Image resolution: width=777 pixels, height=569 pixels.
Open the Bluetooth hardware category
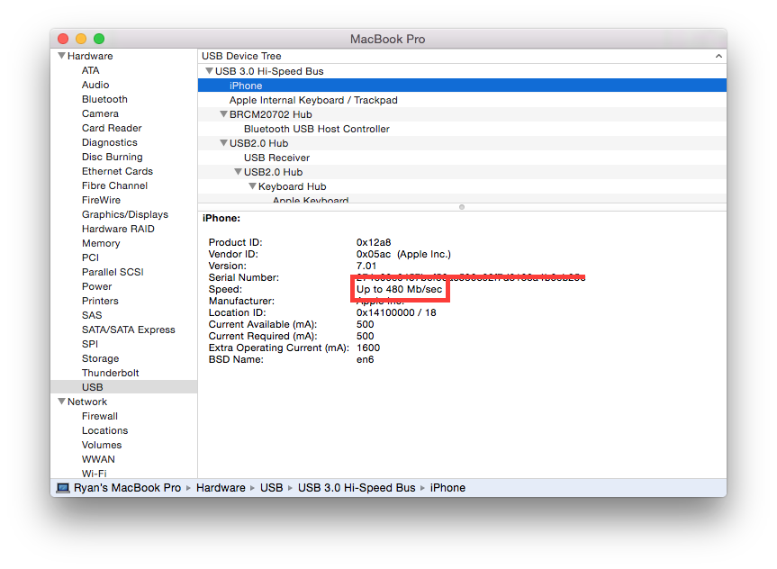(x=104, y=99)
